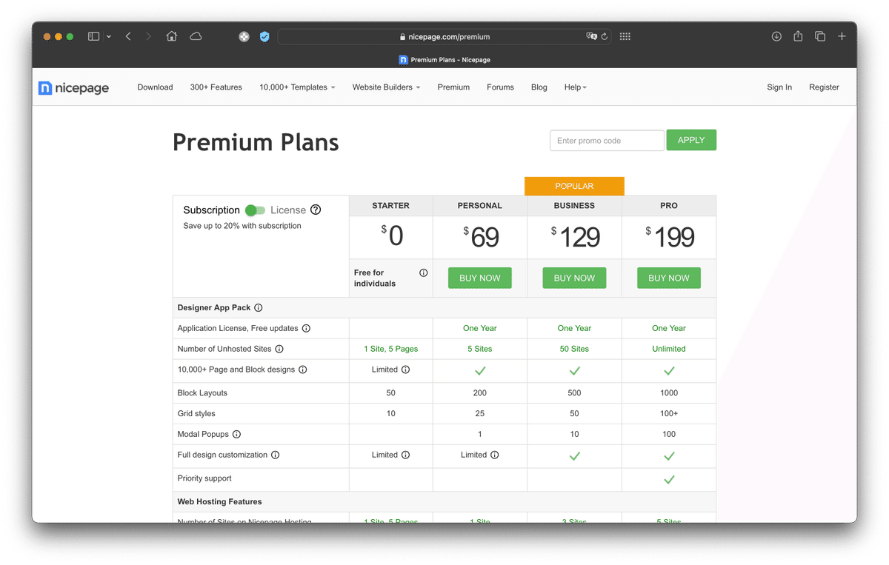Open 300+ Features page
The image size is (889, 565).
[216, 87]
